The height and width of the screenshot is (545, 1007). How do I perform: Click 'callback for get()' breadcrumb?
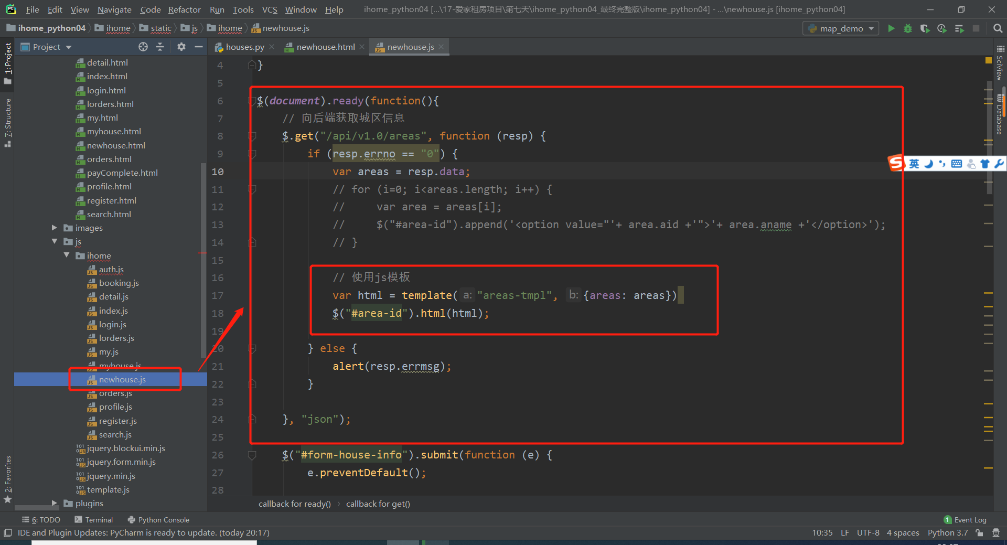(x=378, y=504)
